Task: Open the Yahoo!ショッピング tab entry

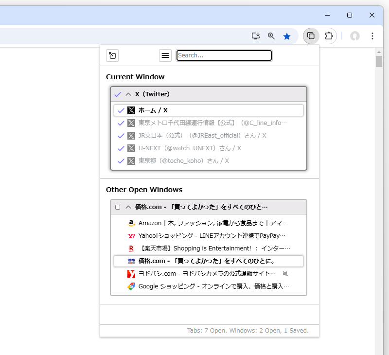Action: [x=209, y=236]
